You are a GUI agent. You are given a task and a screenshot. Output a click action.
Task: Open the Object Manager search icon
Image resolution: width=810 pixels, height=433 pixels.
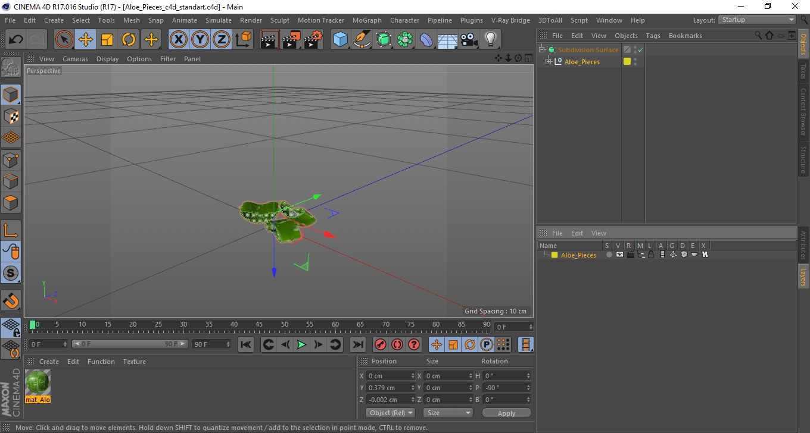pyautogui.click(x=759, y=36)
